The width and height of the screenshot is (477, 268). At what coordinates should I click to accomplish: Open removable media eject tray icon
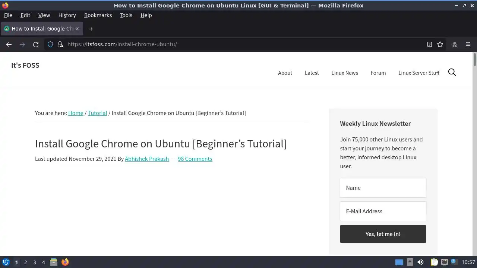410,262
